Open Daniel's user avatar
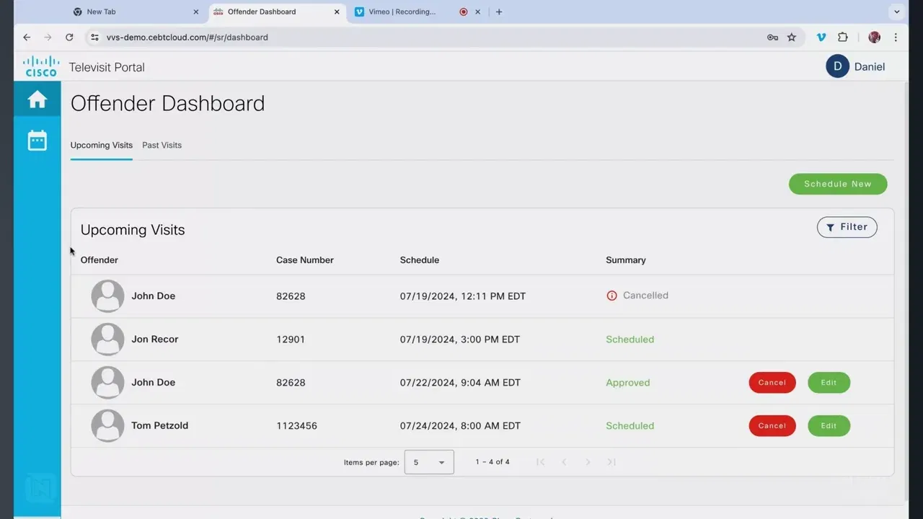 click(837, 66)
